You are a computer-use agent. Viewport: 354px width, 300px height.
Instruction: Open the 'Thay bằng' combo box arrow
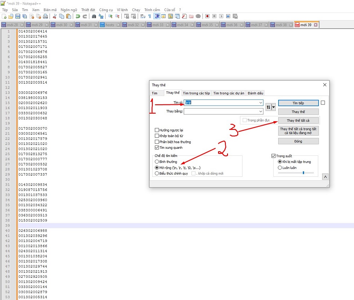261,111
